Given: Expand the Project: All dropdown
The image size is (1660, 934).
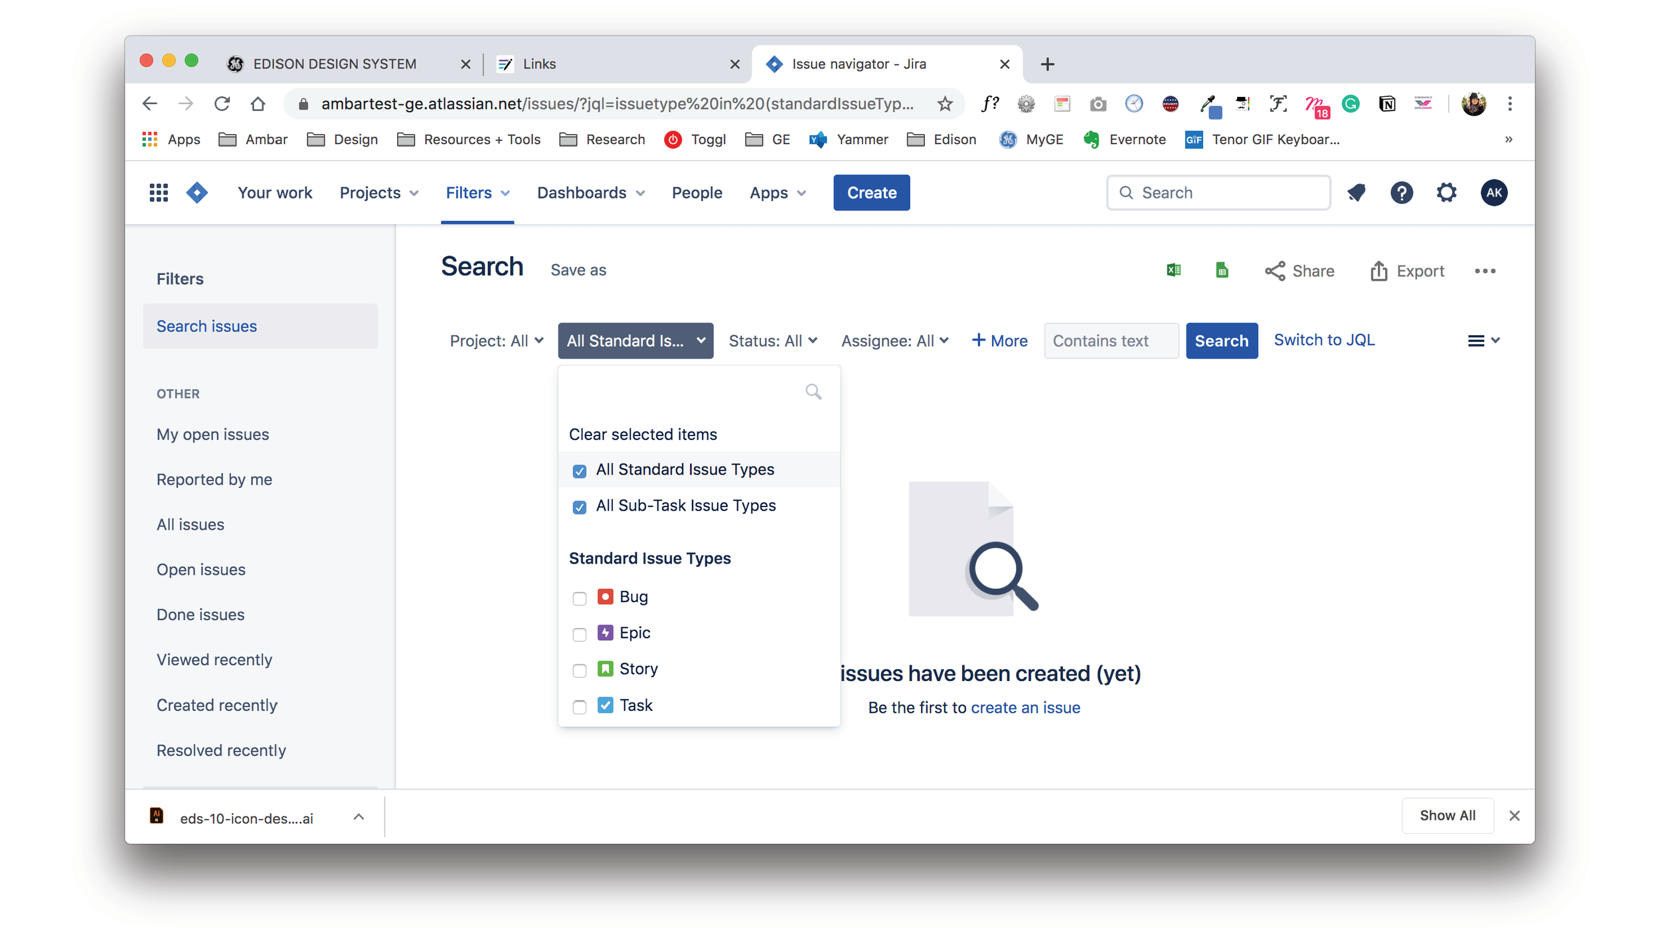Looking at the screenshot, I should click(x=496, y=341).
